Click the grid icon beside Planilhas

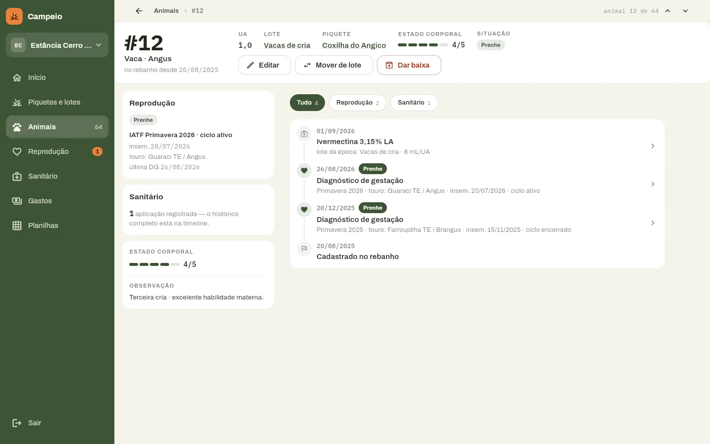pyautogui.click(x=17, y=225)
